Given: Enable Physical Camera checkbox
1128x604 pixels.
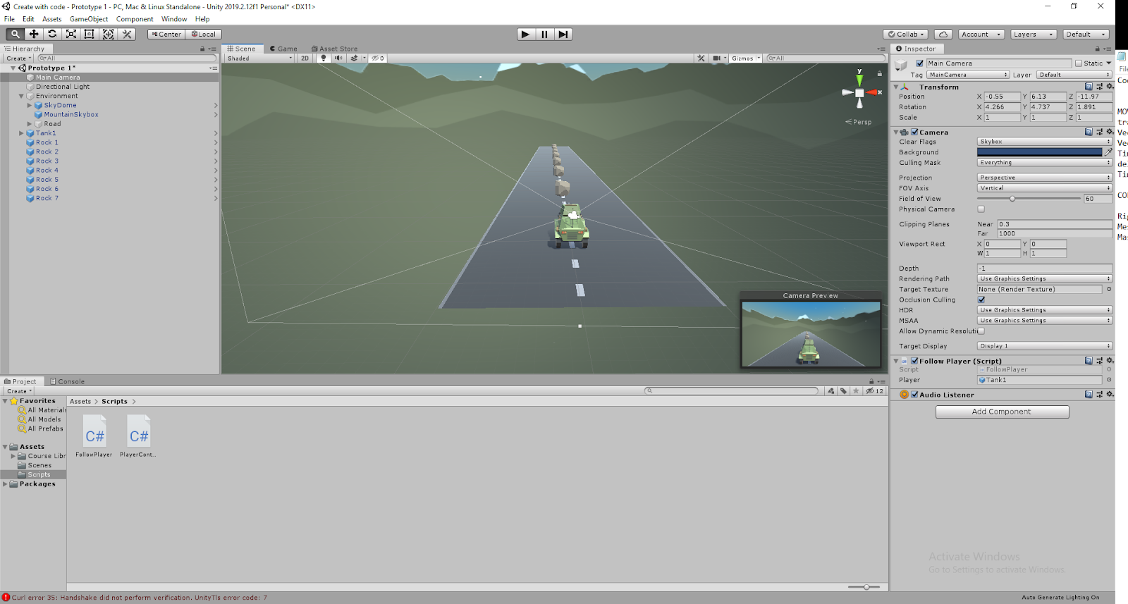Looking at the screenshot, I should 981,209.
